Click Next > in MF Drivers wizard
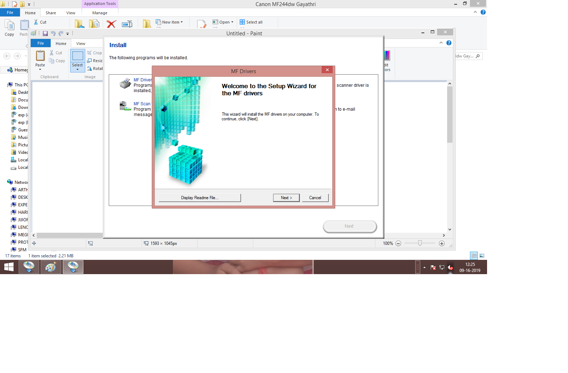 point(286,198)
